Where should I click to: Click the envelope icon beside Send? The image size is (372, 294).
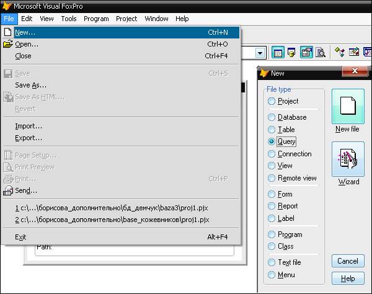(x=8, y=190)
